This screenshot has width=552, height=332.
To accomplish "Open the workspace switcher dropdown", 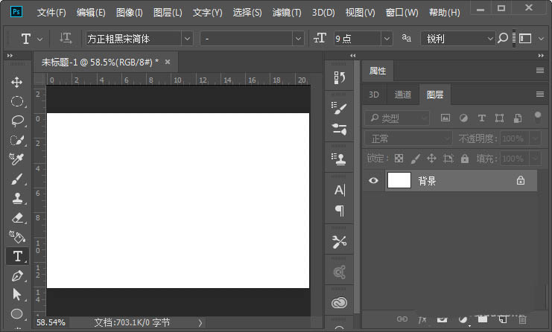I will coord(541,39).
